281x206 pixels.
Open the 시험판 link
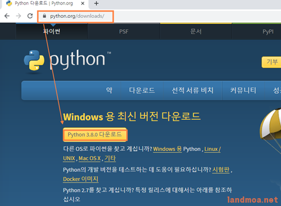[221, 170]
